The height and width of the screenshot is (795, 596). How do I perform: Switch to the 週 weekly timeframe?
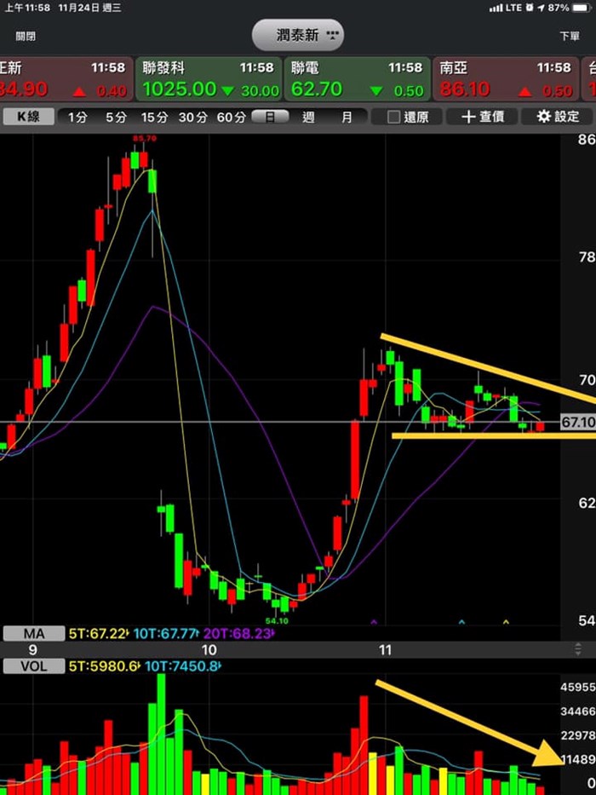(x=308, y=118)
